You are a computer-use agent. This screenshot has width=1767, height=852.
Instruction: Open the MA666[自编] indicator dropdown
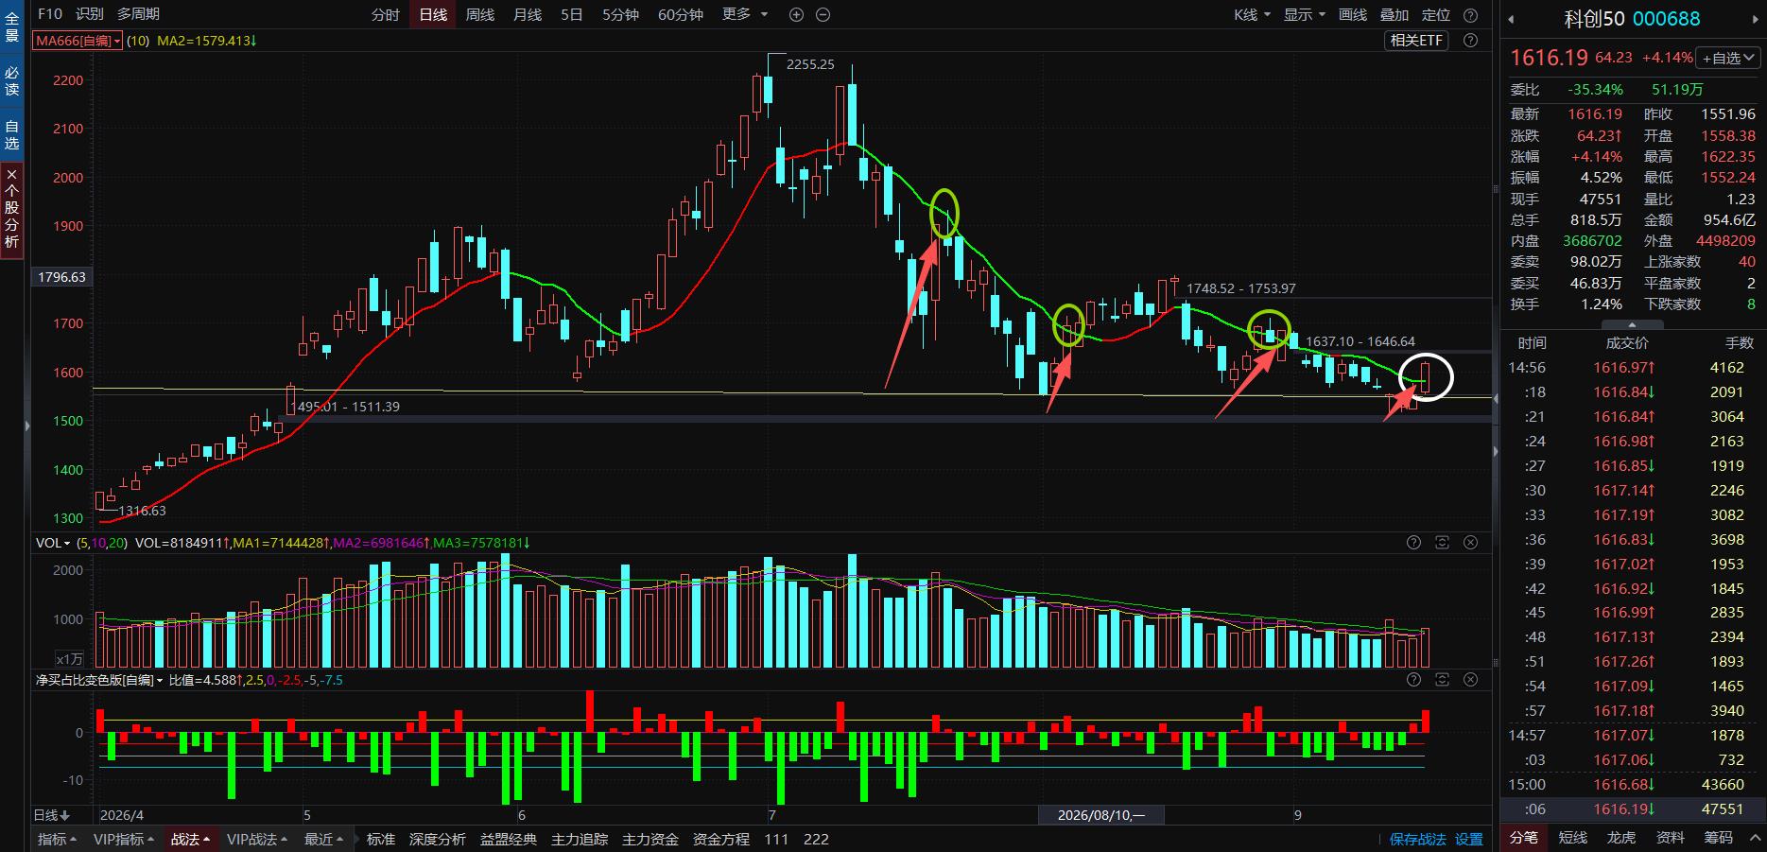coord(78,41)
